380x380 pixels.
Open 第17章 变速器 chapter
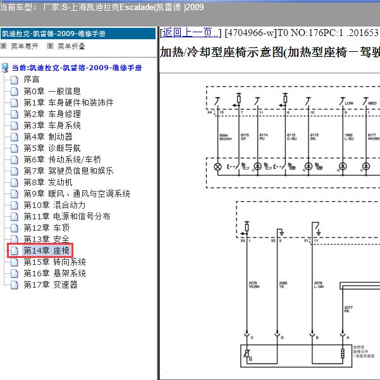(51, 285)
